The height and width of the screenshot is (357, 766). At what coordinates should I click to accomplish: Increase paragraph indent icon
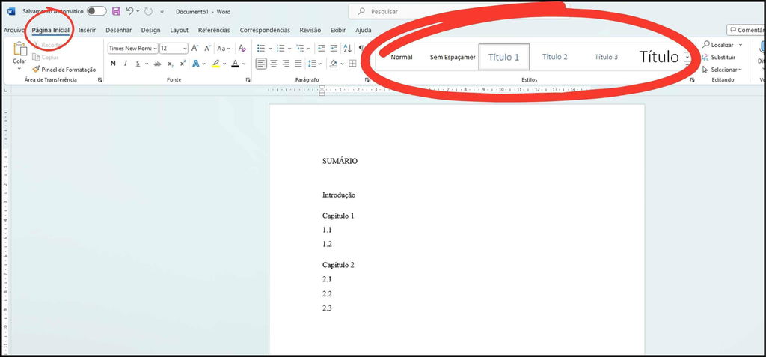point(334,49)
